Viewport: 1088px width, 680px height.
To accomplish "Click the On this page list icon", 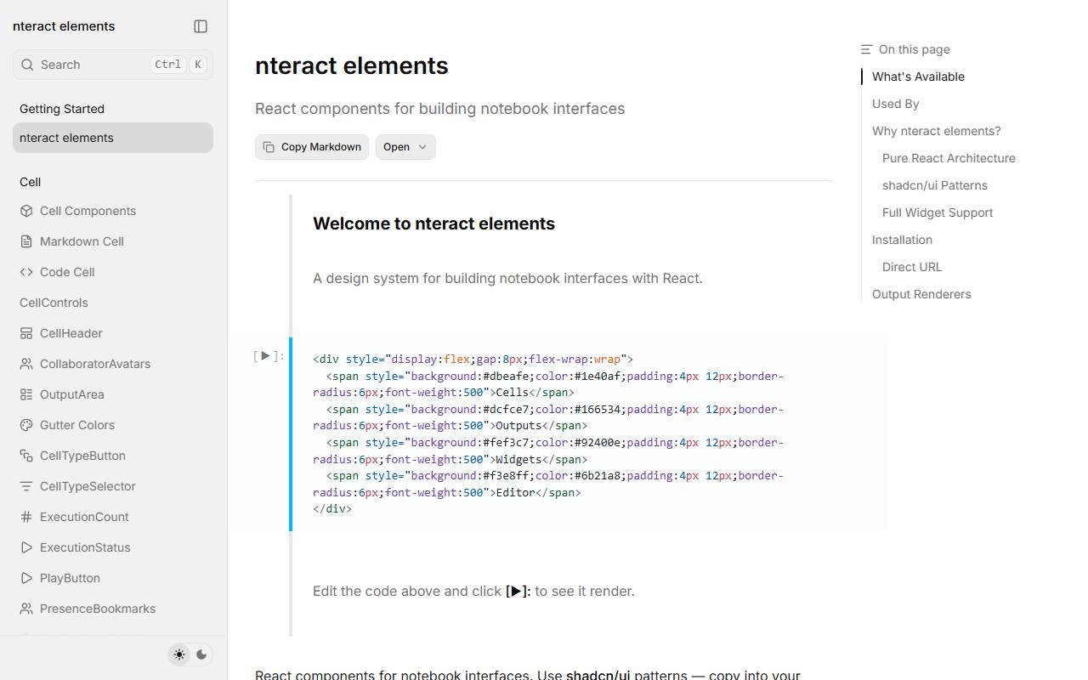I will [866, 49].
